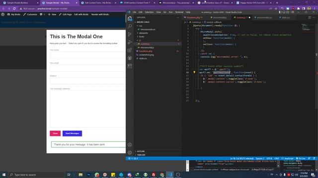Viewport: 318px width, 178px height.
Task: Click the Your name input field
Action: point(87,55)
